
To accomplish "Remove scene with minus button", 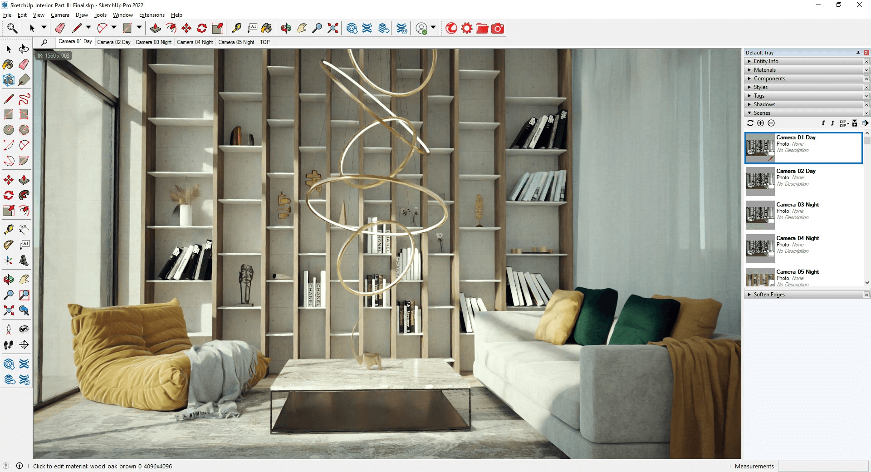I will 771,123.
